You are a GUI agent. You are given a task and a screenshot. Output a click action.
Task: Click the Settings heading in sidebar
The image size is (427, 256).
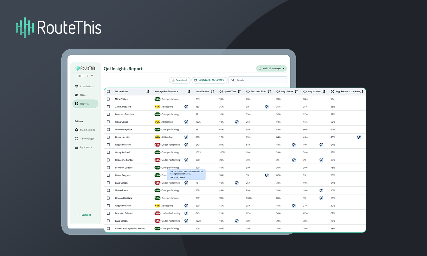pyautogui.click(x=79, y=121)
